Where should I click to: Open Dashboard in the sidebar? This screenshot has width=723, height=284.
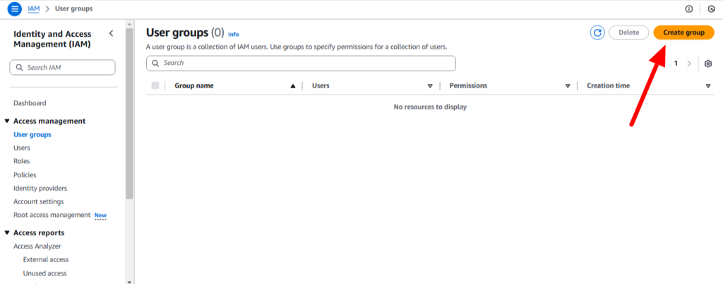pyautogui.click(x=30, y=103)
